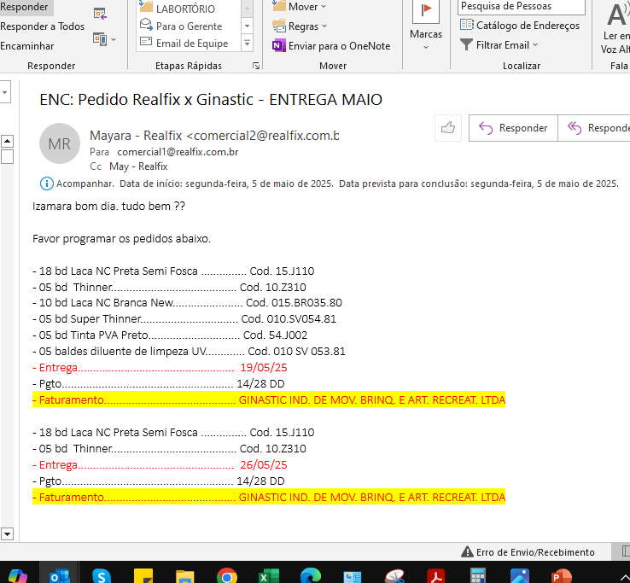Expand the Mover dropdown
Viewport: 630px width, 583px height.
tap(300, 7)
